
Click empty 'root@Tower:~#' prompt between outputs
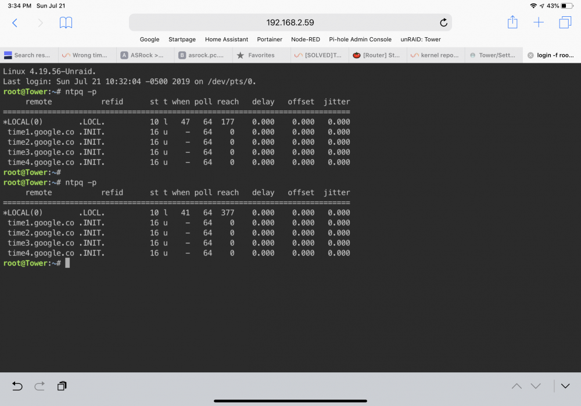32,173
